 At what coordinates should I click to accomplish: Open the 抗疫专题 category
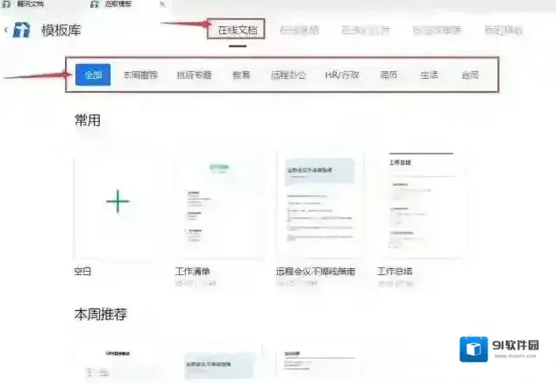(x=194, y=75)
